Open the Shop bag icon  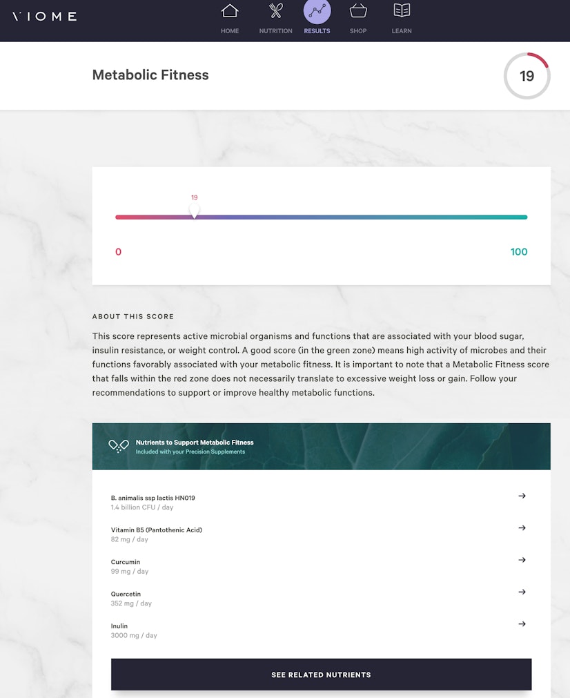[358, 12]
